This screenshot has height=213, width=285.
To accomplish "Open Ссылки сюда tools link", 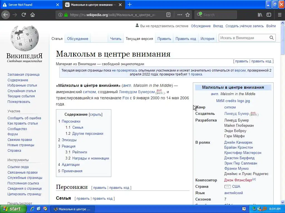I will click(x=18, y=167).
